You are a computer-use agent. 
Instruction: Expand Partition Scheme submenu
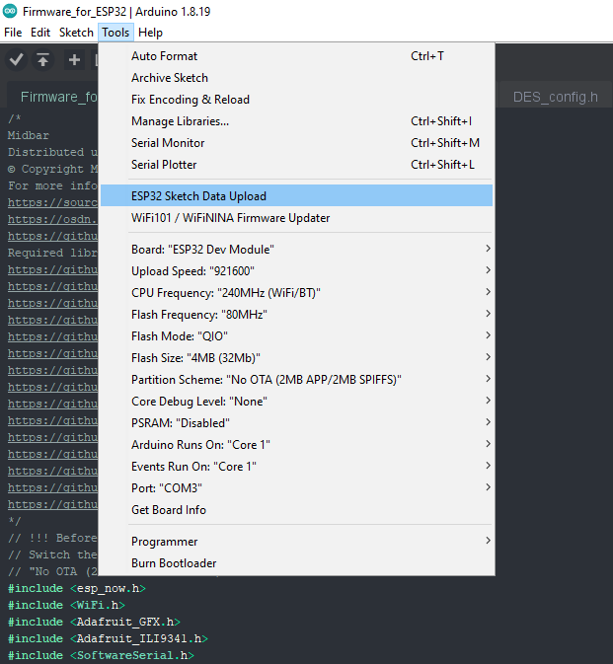point(296,380)
